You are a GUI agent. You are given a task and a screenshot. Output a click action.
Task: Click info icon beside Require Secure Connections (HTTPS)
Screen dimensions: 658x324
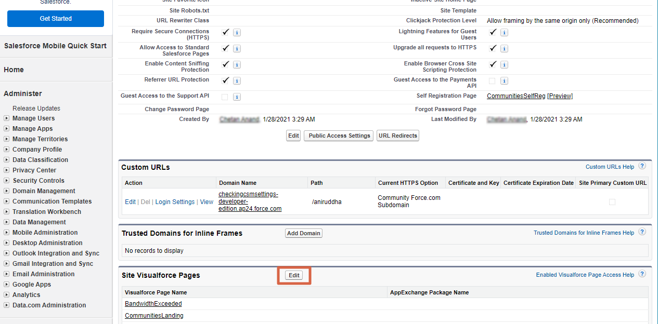point(237,33)
